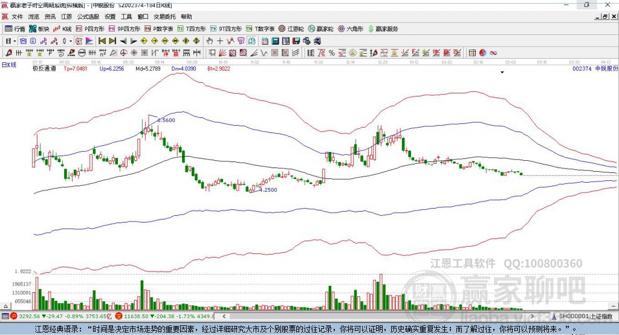Click the 日K线 label
This screenshot has height=335, width=619.
(9, 65)
